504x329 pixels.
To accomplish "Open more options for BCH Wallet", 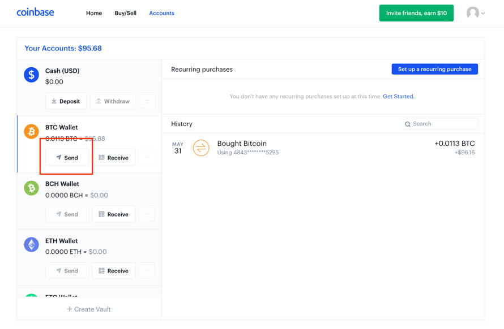I will (147, 214).
